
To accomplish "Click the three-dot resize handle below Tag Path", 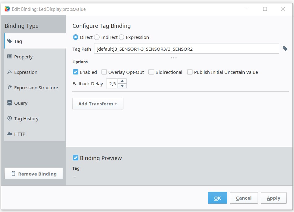I will (174, 58).
